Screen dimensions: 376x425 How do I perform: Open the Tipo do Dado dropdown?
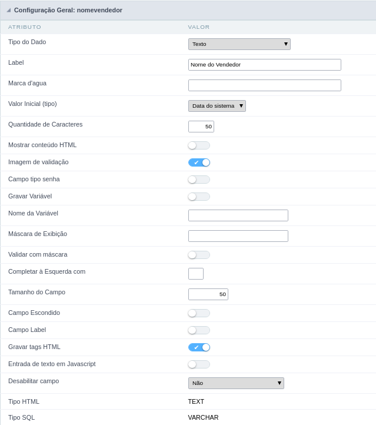pos(239,44)
